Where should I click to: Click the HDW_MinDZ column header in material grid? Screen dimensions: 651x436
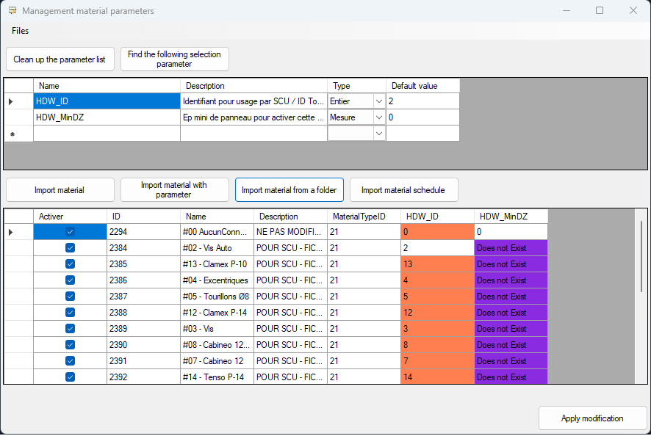(511, 217)
